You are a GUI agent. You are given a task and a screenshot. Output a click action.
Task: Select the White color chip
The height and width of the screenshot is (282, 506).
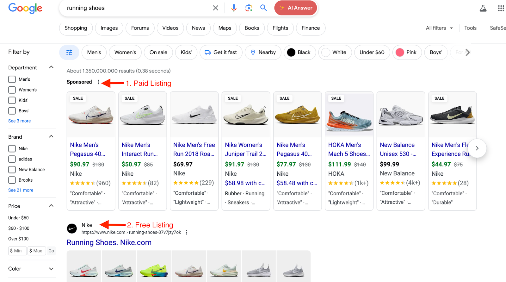[x=335, y=52]
